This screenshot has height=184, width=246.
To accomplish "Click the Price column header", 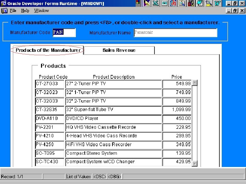I will point(177,77).
